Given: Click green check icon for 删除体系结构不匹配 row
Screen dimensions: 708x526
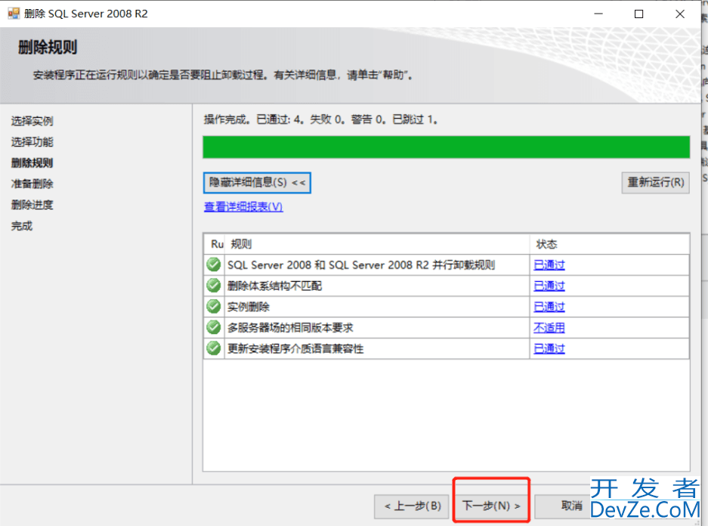Looking at the screenshot, I should 214,286.
